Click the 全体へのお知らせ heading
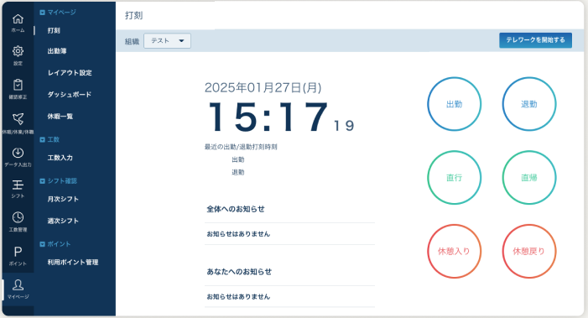 236,209
